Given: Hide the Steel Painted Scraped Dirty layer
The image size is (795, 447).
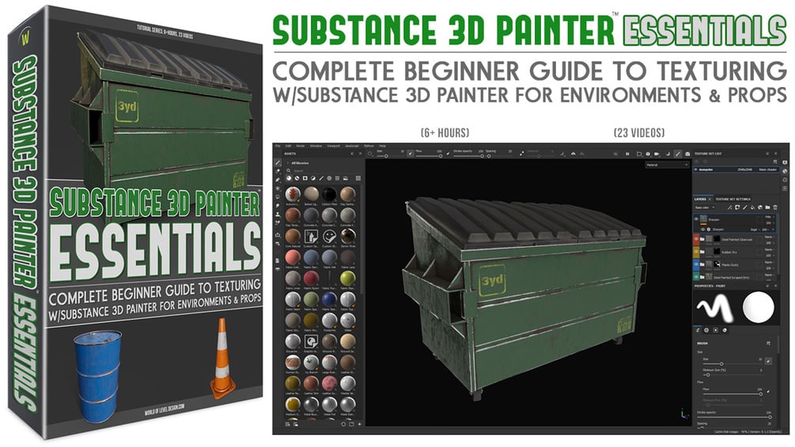Looking at the screenshot, I should tap(696, 277).
